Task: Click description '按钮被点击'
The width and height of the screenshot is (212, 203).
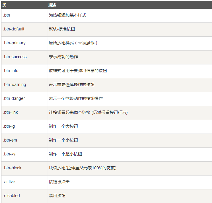Action: 59,182
